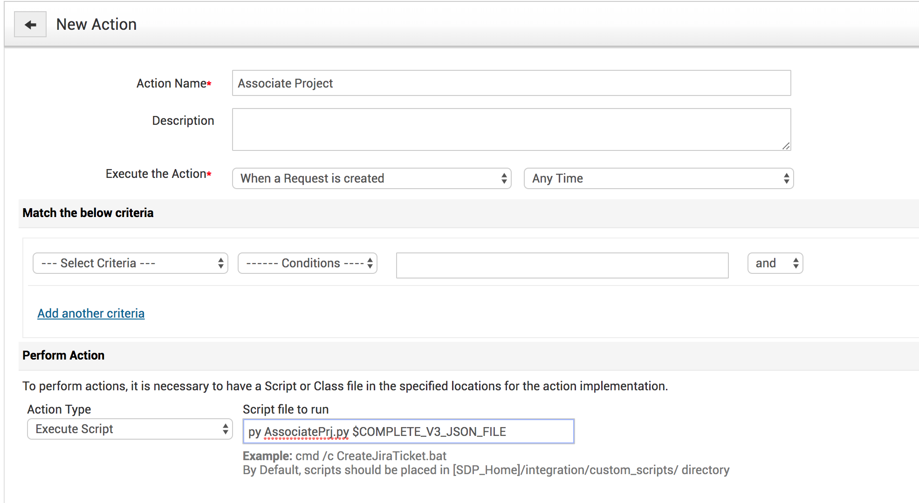The image size is (919, 503).
Task: Click the "Match the below criteria" header
Action: point(88,213)
